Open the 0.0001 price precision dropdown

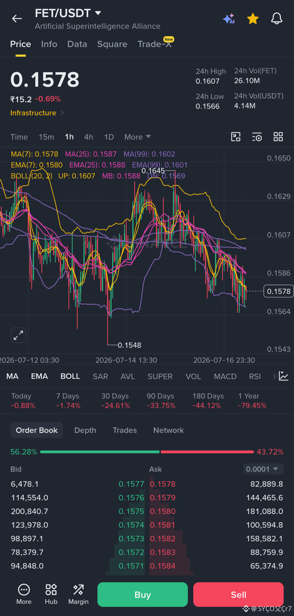click(x=263, y=469)
